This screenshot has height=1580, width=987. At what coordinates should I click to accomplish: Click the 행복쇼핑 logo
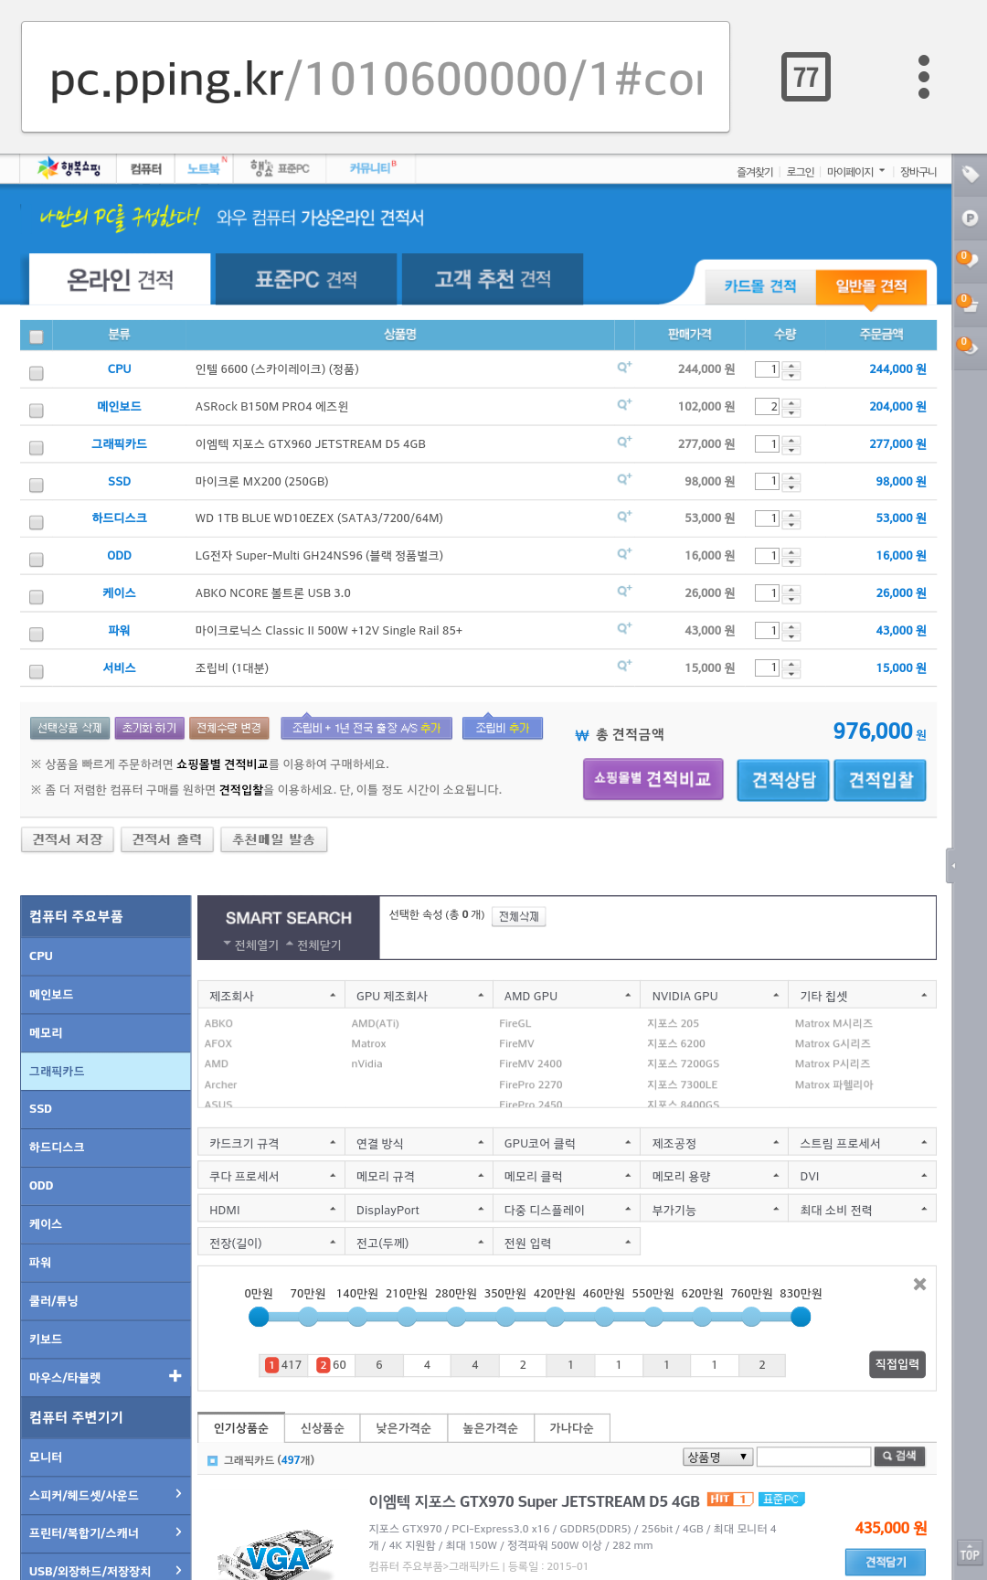[x=69, y=168]
